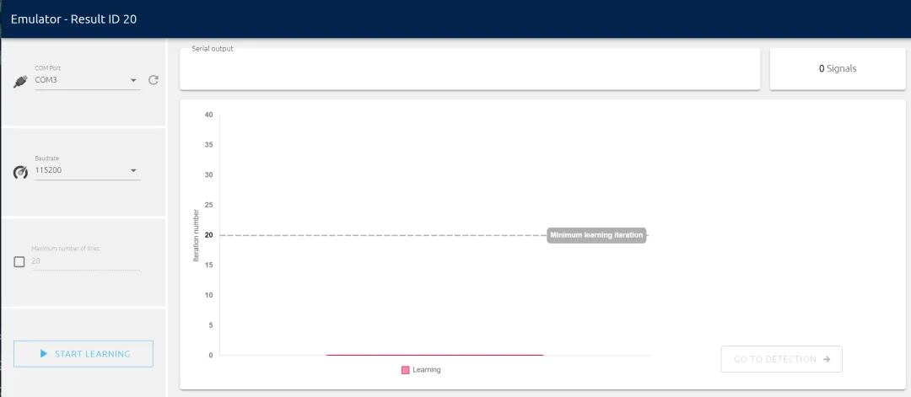Click the play triangle icon in Start Learning

(44, 354)
